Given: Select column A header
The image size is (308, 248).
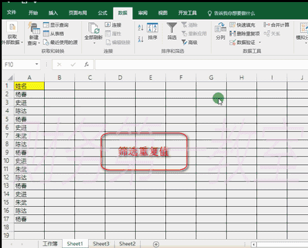Looking at the screenshot, I should [x=29, y=78].
